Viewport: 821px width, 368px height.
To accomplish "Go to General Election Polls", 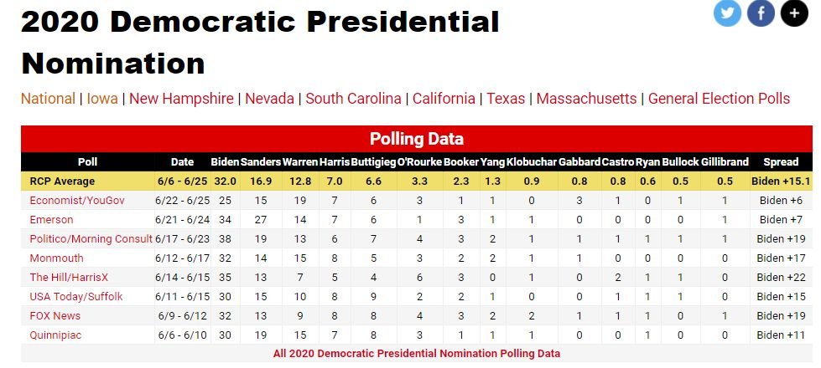I will tap(719, 99).
